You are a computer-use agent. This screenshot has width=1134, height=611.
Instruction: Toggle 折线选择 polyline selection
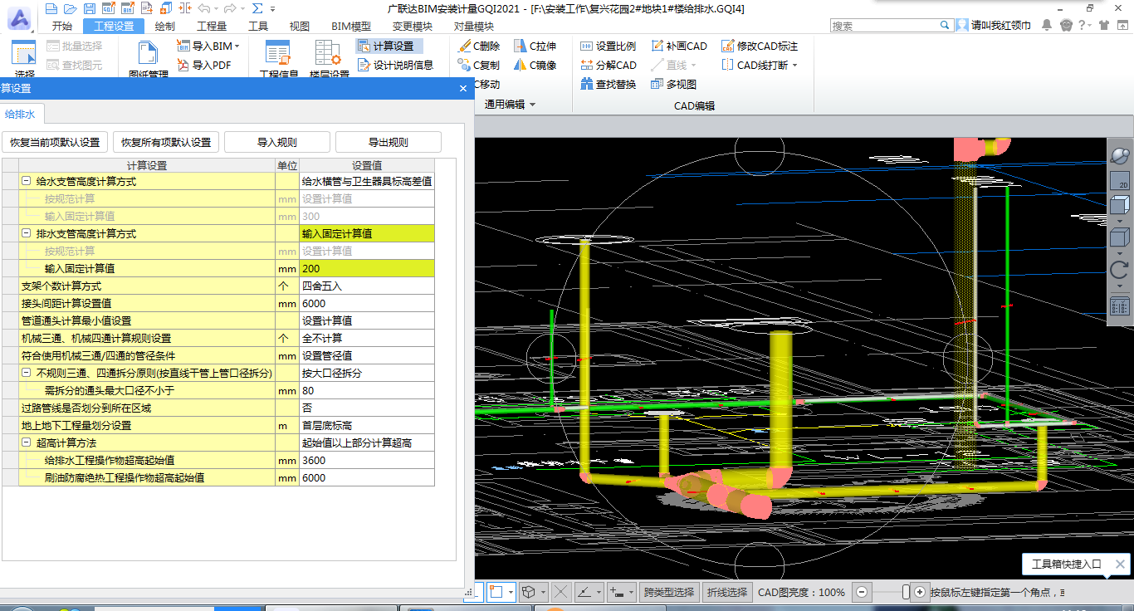tap(726, 592)
